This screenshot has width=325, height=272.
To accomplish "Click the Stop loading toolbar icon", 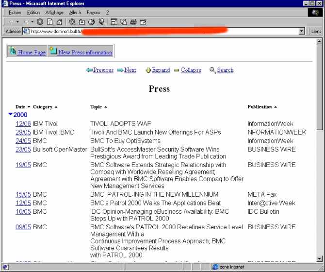I will tap(40, 22).
